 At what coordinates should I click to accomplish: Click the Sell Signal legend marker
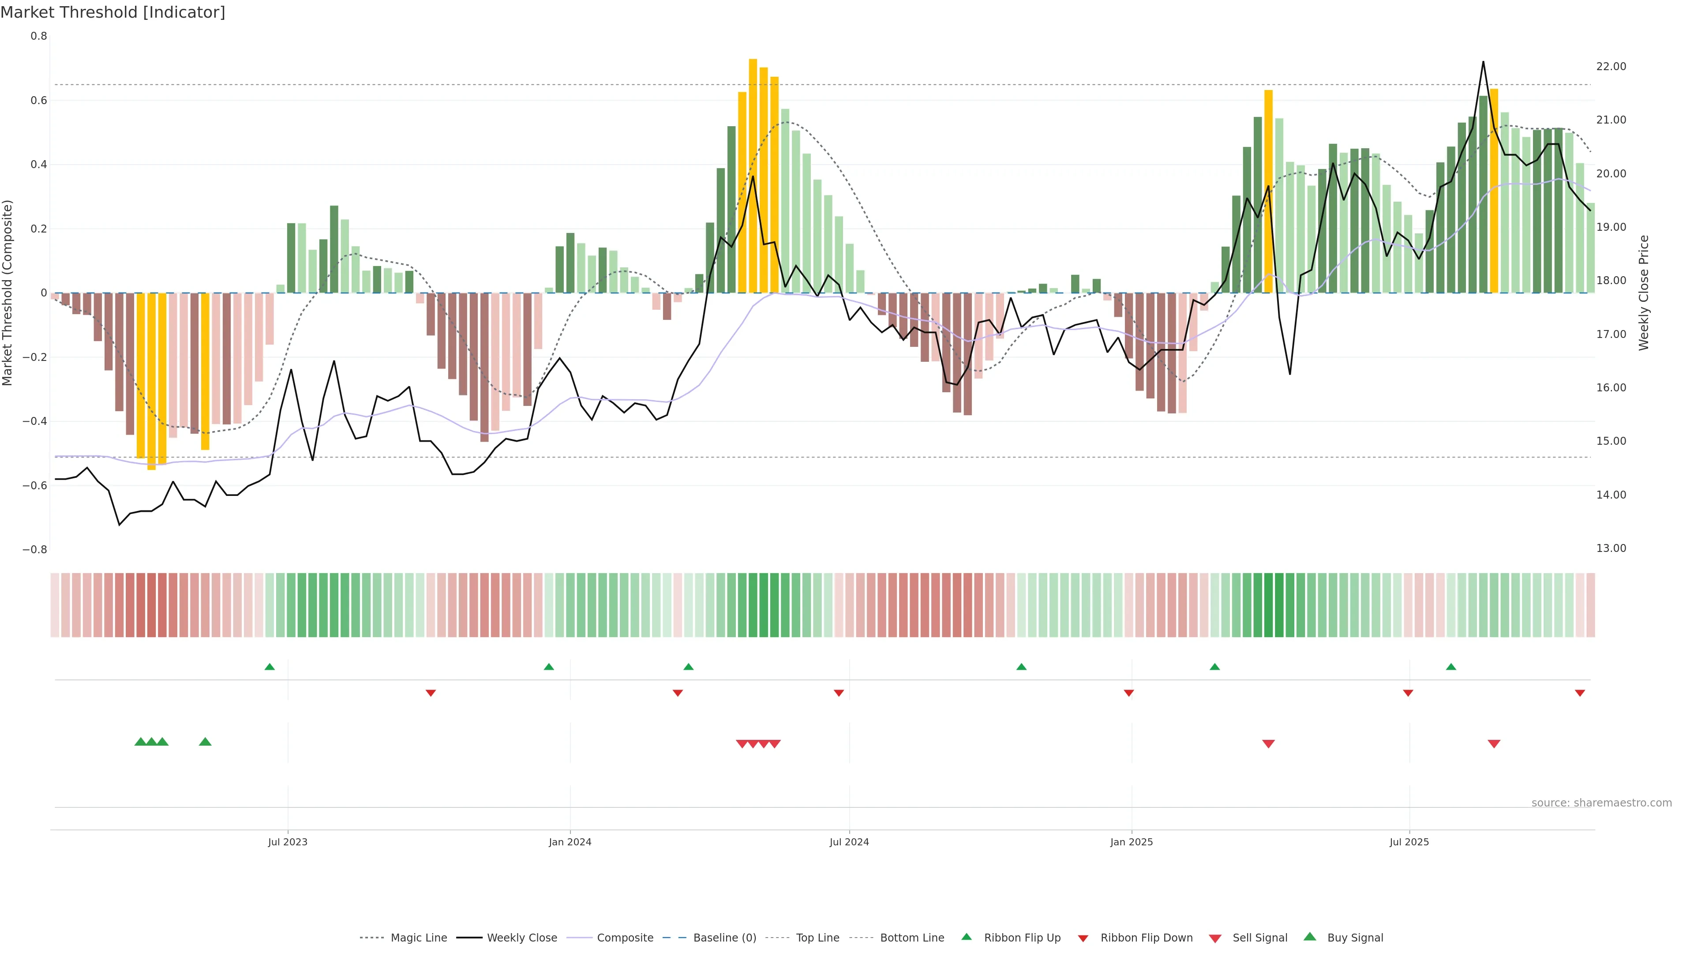click(1215, 938)
